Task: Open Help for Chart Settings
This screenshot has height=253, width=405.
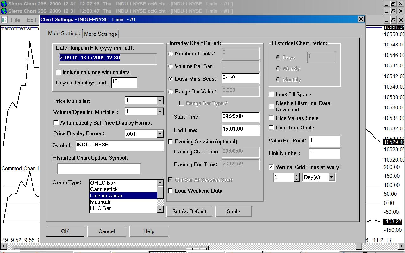Action: tap(149, 231)
